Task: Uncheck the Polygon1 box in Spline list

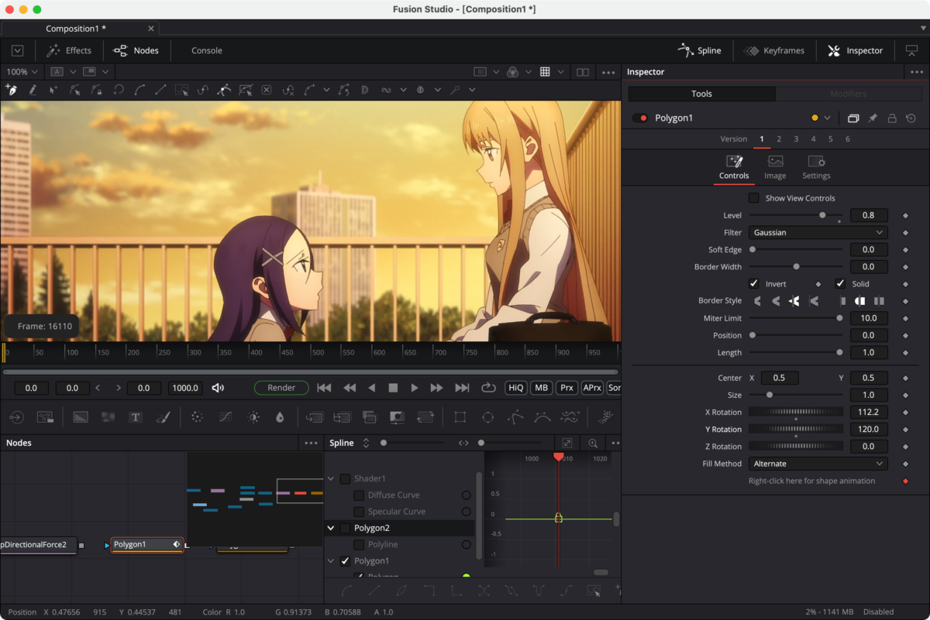Action: [x=345, y=561]
